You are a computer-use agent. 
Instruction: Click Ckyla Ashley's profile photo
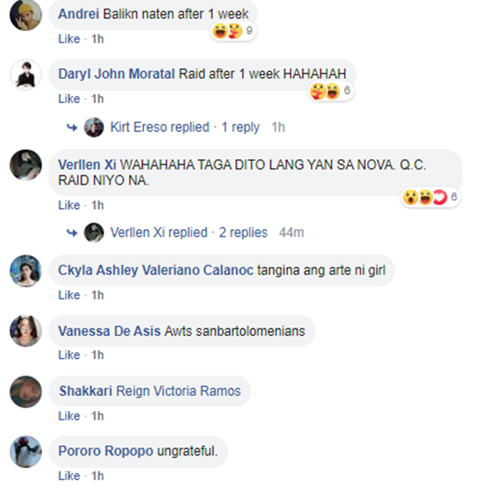26,270
